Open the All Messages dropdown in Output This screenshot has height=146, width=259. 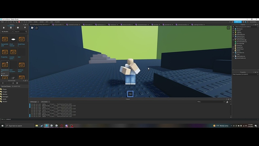[x=34, y=102]
